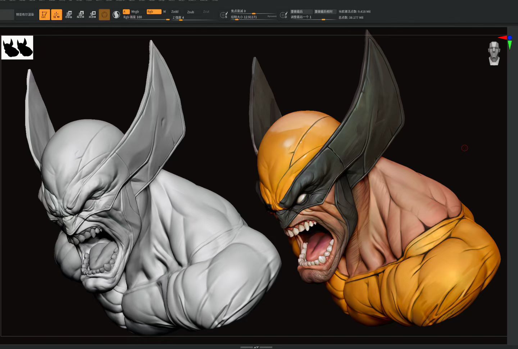Click the bottom tray divider arrows
The width and height of the screenshot is (518, 349).
[256, 347]
